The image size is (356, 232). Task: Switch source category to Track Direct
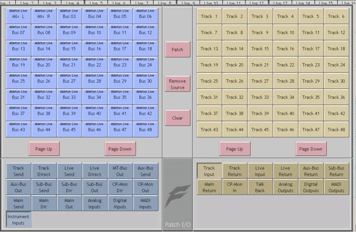pos(44,171)
